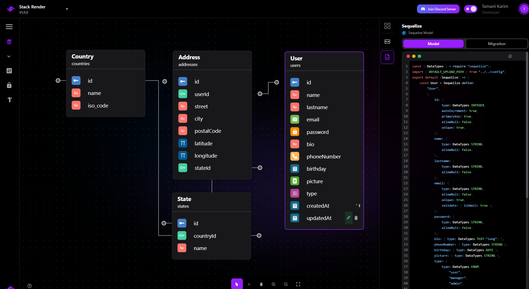Open the project dropdown next to Stack Render
This screenshot has width=529, height=289.
click(x=67, y=9)
